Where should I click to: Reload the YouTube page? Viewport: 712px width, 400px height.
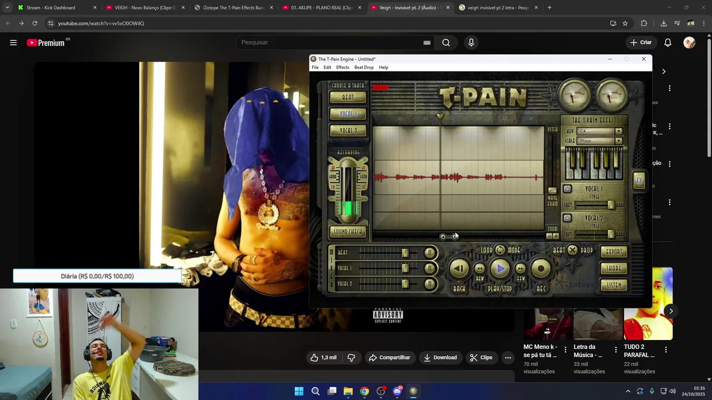click(34, 23)
